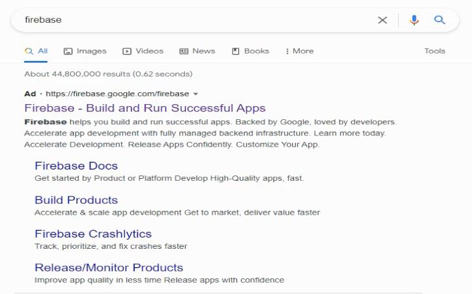This screenshot has width=472, height=294.
Task: Start voice search with microphone icon
Action: (x=414, y=20)
